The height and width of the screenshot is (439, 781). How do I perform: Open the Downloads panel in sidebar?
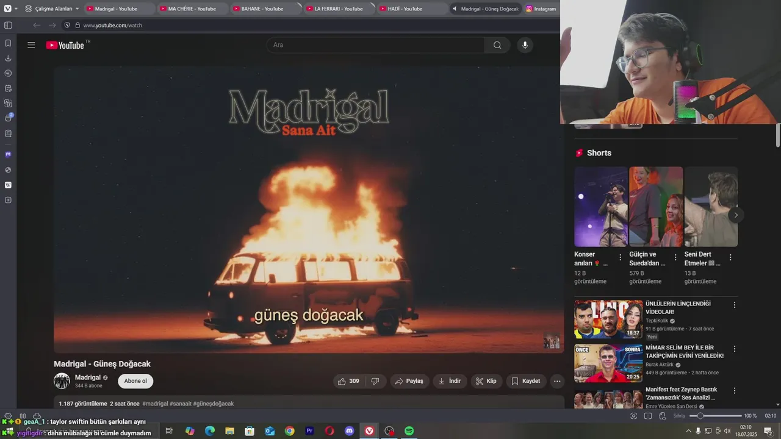coord(8,59)
